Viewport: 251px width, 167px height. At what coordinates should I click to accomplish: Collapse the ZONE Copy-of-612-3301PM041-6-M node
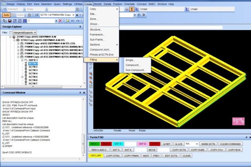click(10, 37)
